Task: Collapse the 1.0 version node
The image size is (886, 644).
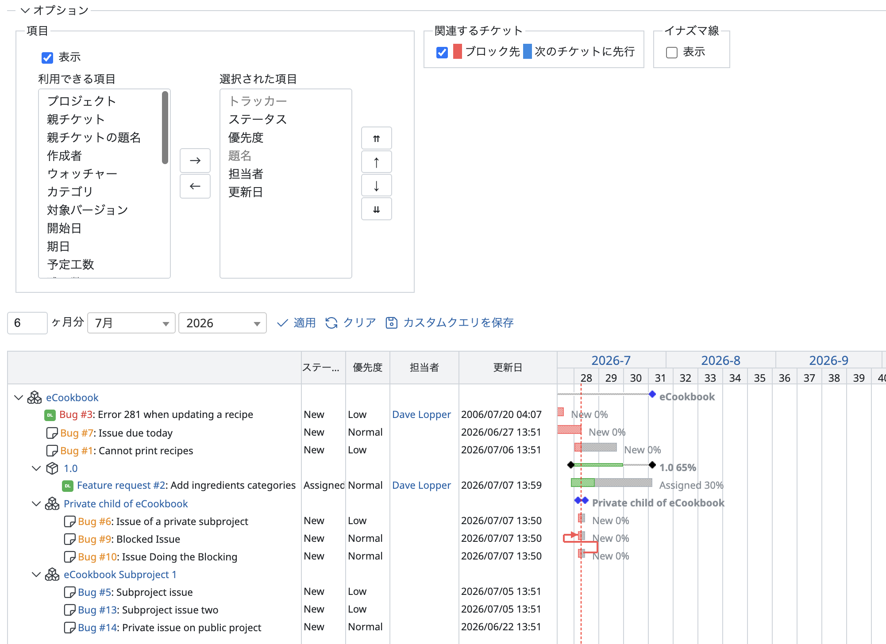Action: pos(36,468)
